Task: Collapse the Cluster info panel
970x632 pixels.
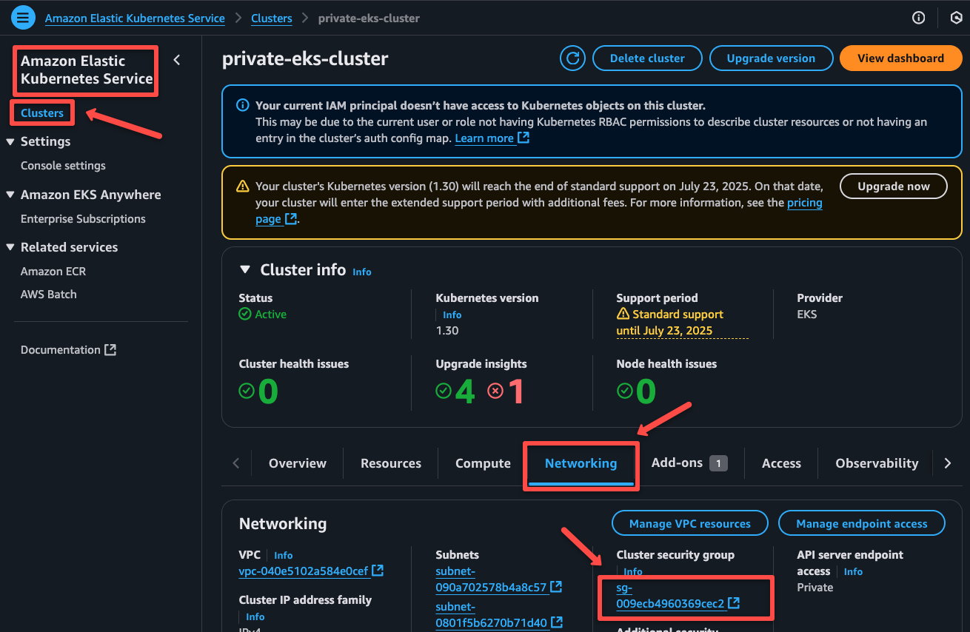Action: [245, 270]
